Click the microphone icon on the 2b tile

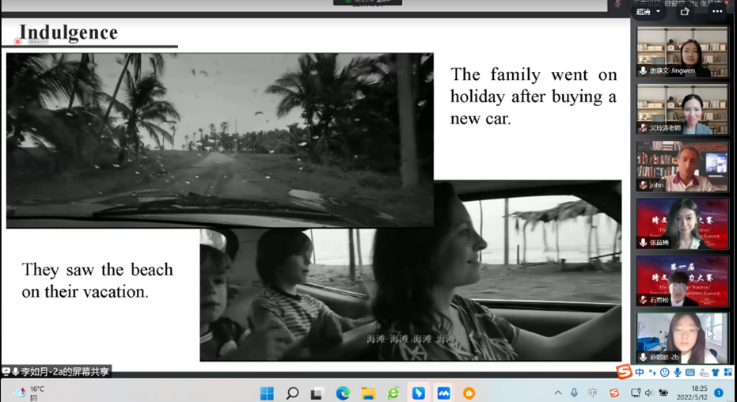click(x=643, y=357)
